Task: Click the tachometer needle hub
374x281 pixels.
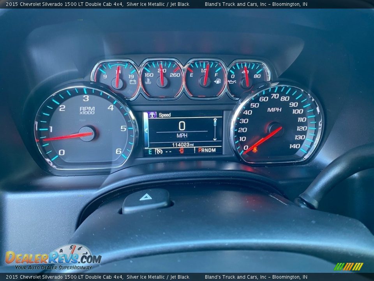Action: pos(88,134)
